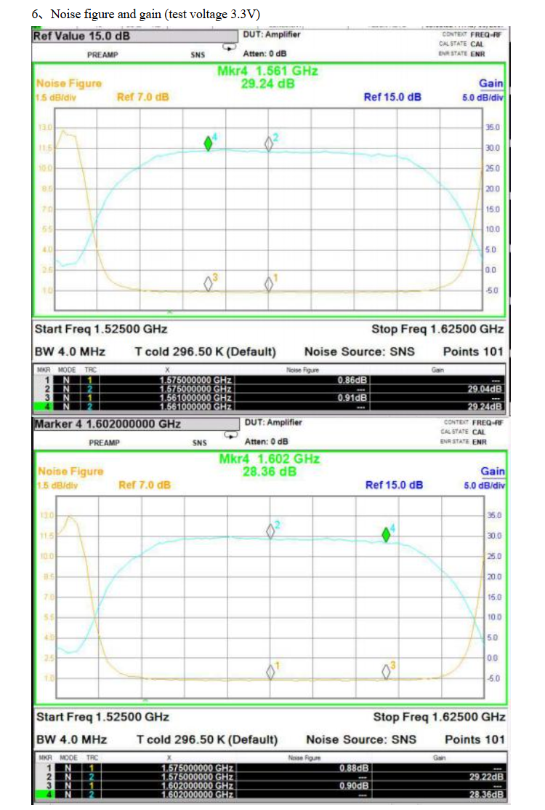Select the green marker 4 diamond at 1.602 GHz
Image resolution: width=545 pixels, height=810 pixels.
pyautogui.click(x=386, y=535)
